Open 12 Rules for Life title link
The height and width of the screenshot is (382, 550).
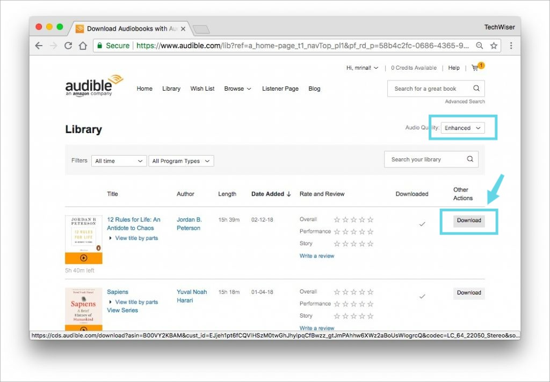click(134, 224)
